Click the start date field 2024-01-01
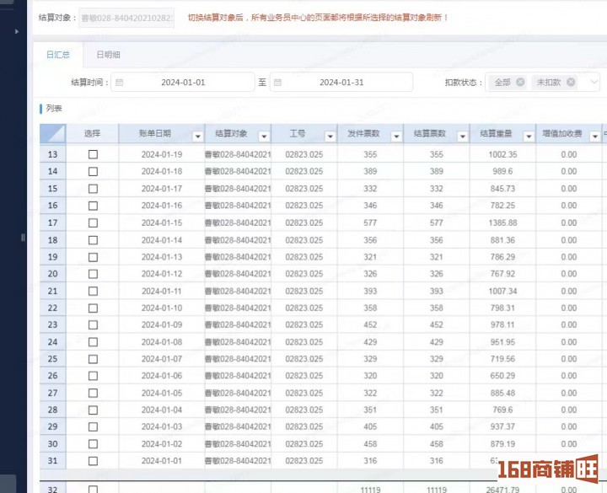607x493 pixels. (x=183, y=83)
